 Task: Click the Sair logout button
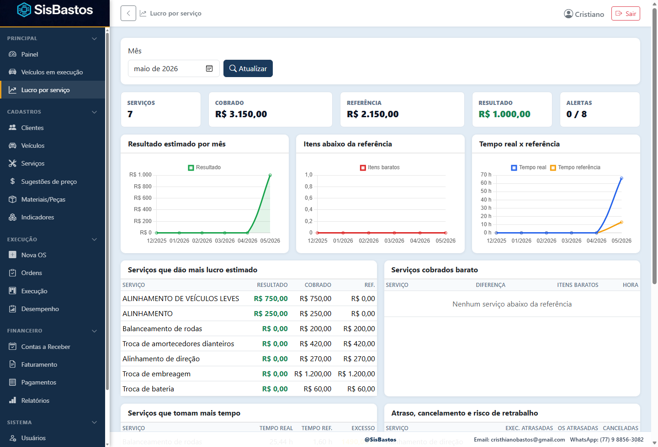pyautogui.click(x=626, y=14)
